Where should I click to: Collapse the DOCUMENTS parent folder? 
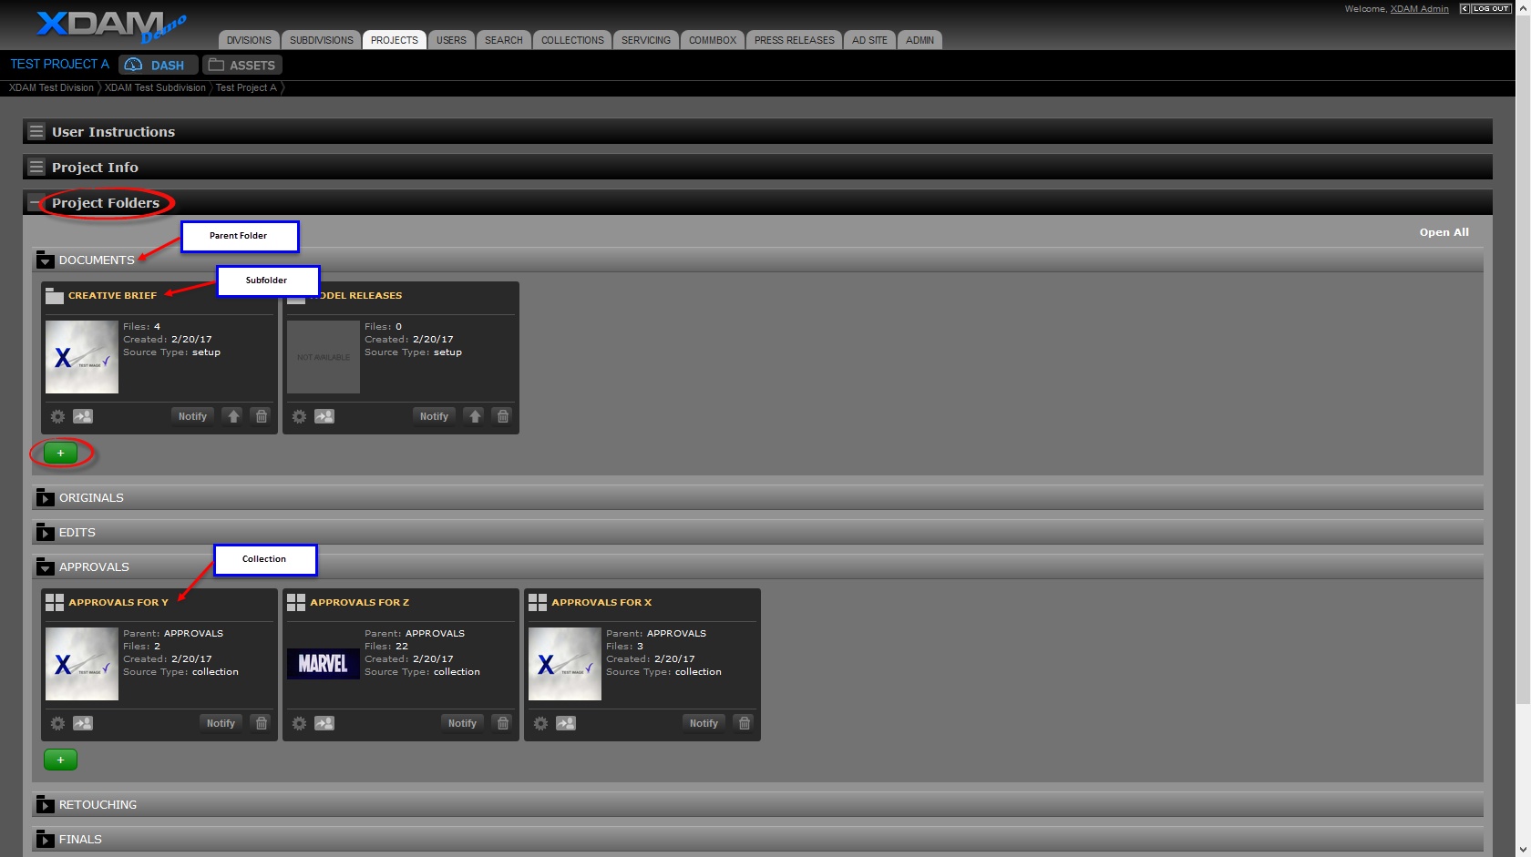click(x=45, y=260)
